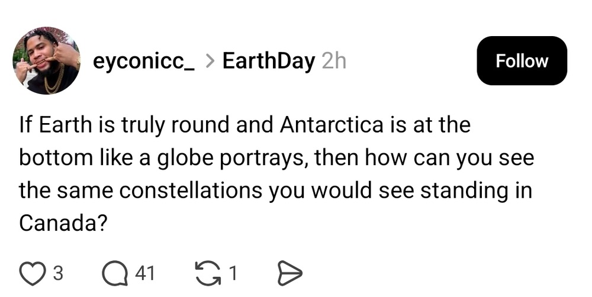The width and height of the screenshot is (592, 297).
Task: Open eyconicc_ profile picture
Action: [46, 61]
